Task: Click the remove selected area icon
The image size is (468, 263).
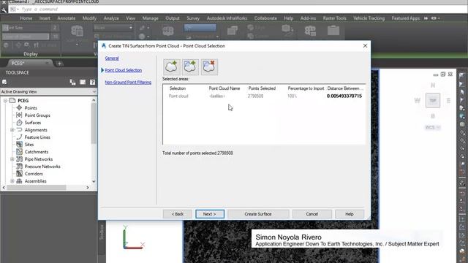Action: pos(209,66)
